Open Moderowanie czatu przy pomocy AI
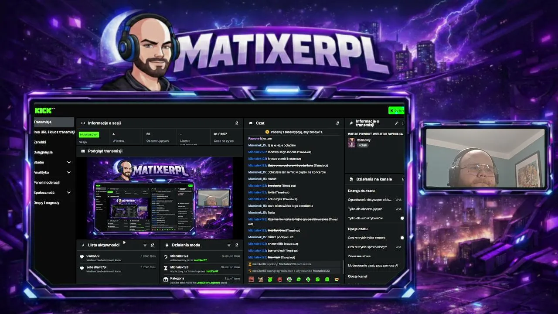The image size is (558, 314). pyautogui.click(x=373, y=265)
